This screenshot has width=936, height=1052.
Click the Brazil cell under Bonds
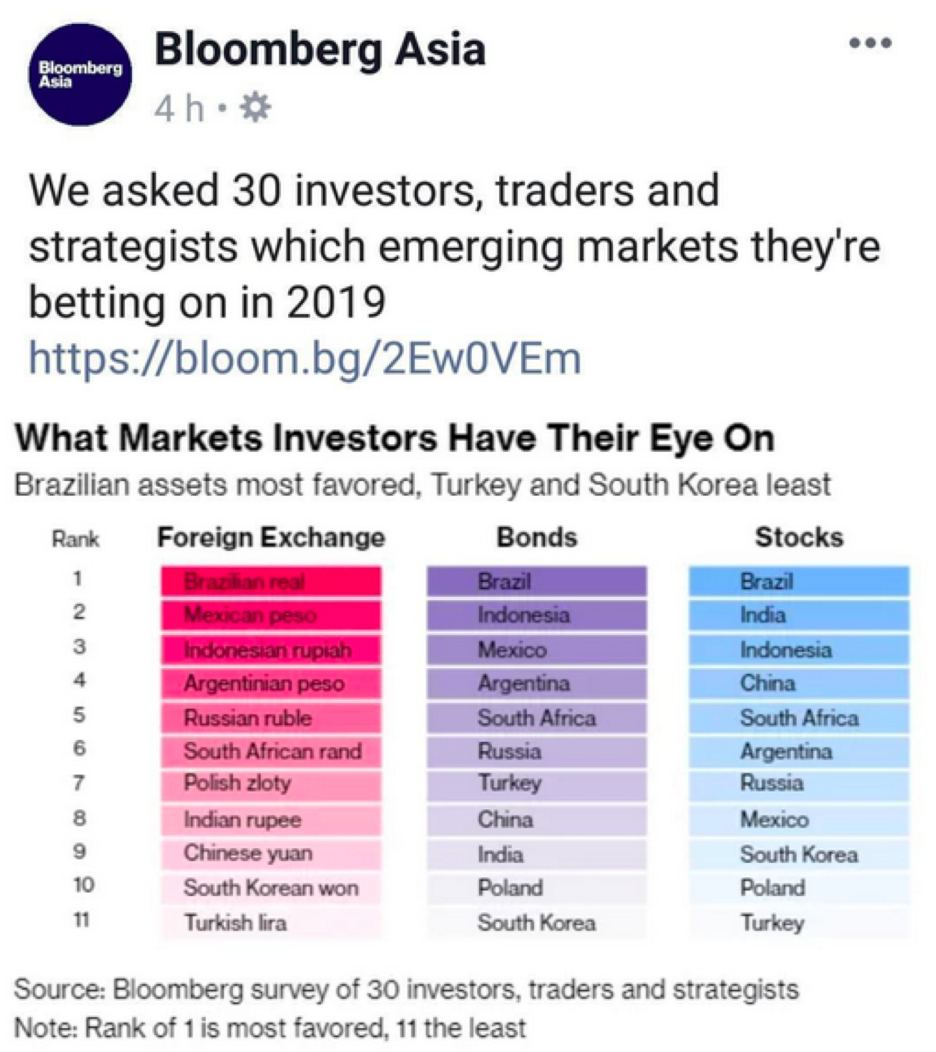click(x=537, y=581)
